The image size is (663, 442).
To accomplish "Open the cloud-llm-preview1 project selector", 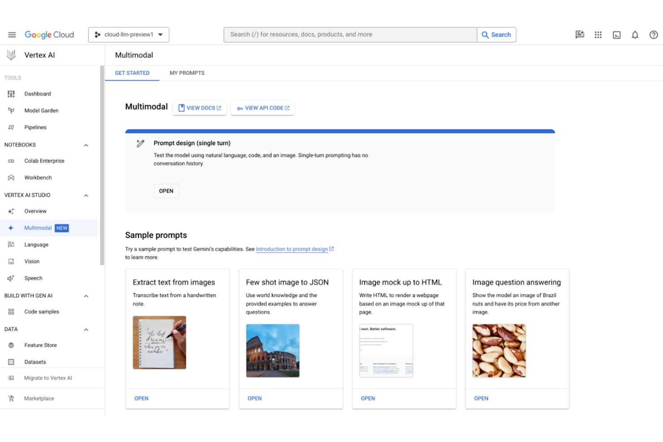I will click(129, 34).
